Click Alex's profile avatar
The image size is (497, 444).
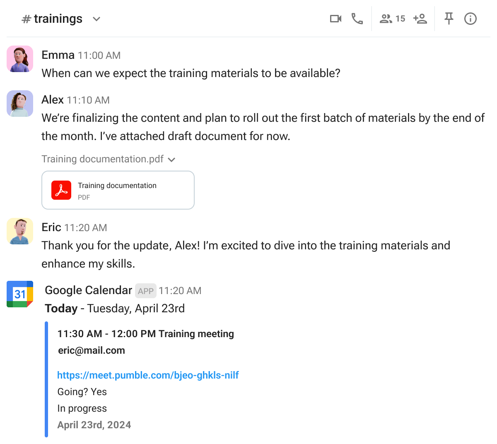[20, 104]
